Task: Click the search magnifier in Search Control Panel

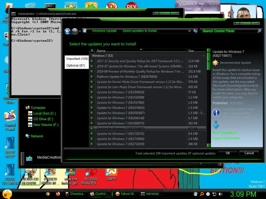Action: (x=259, y=31)
